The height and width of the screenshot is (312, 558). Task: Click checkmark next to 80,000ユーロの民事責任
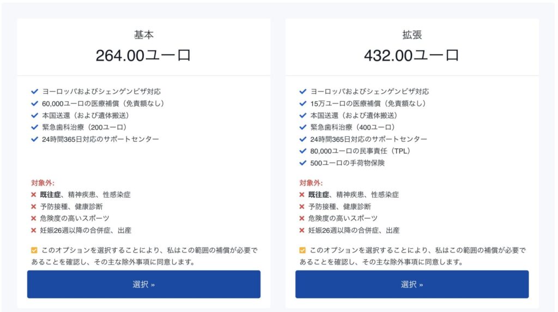point(302,151)
